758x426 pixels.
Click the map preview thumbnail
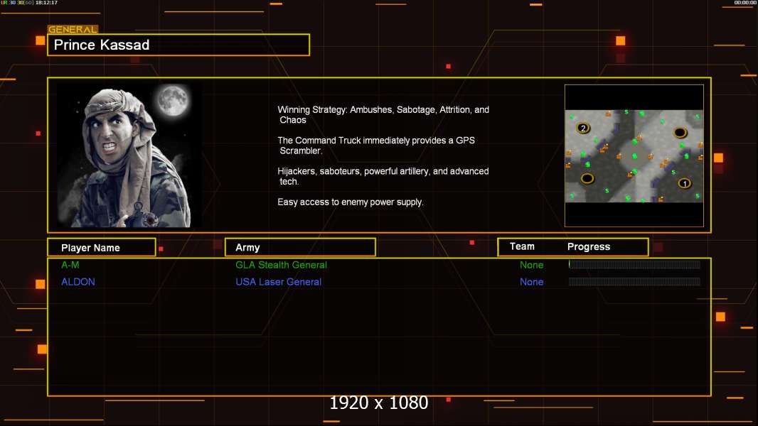[634, 155]
